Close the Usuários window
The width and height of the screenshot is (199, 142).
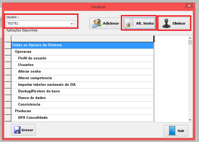(188, 6)
